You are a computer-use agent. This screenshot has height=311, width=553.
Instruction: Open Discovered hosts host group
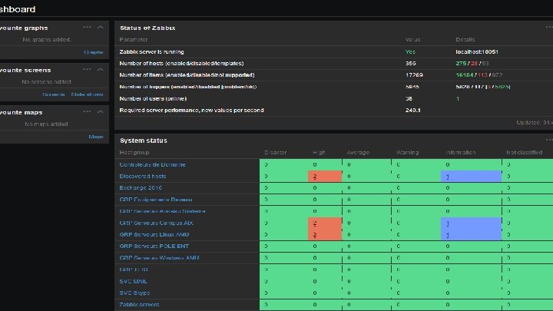pyautogui.click(x=143, y=177)
